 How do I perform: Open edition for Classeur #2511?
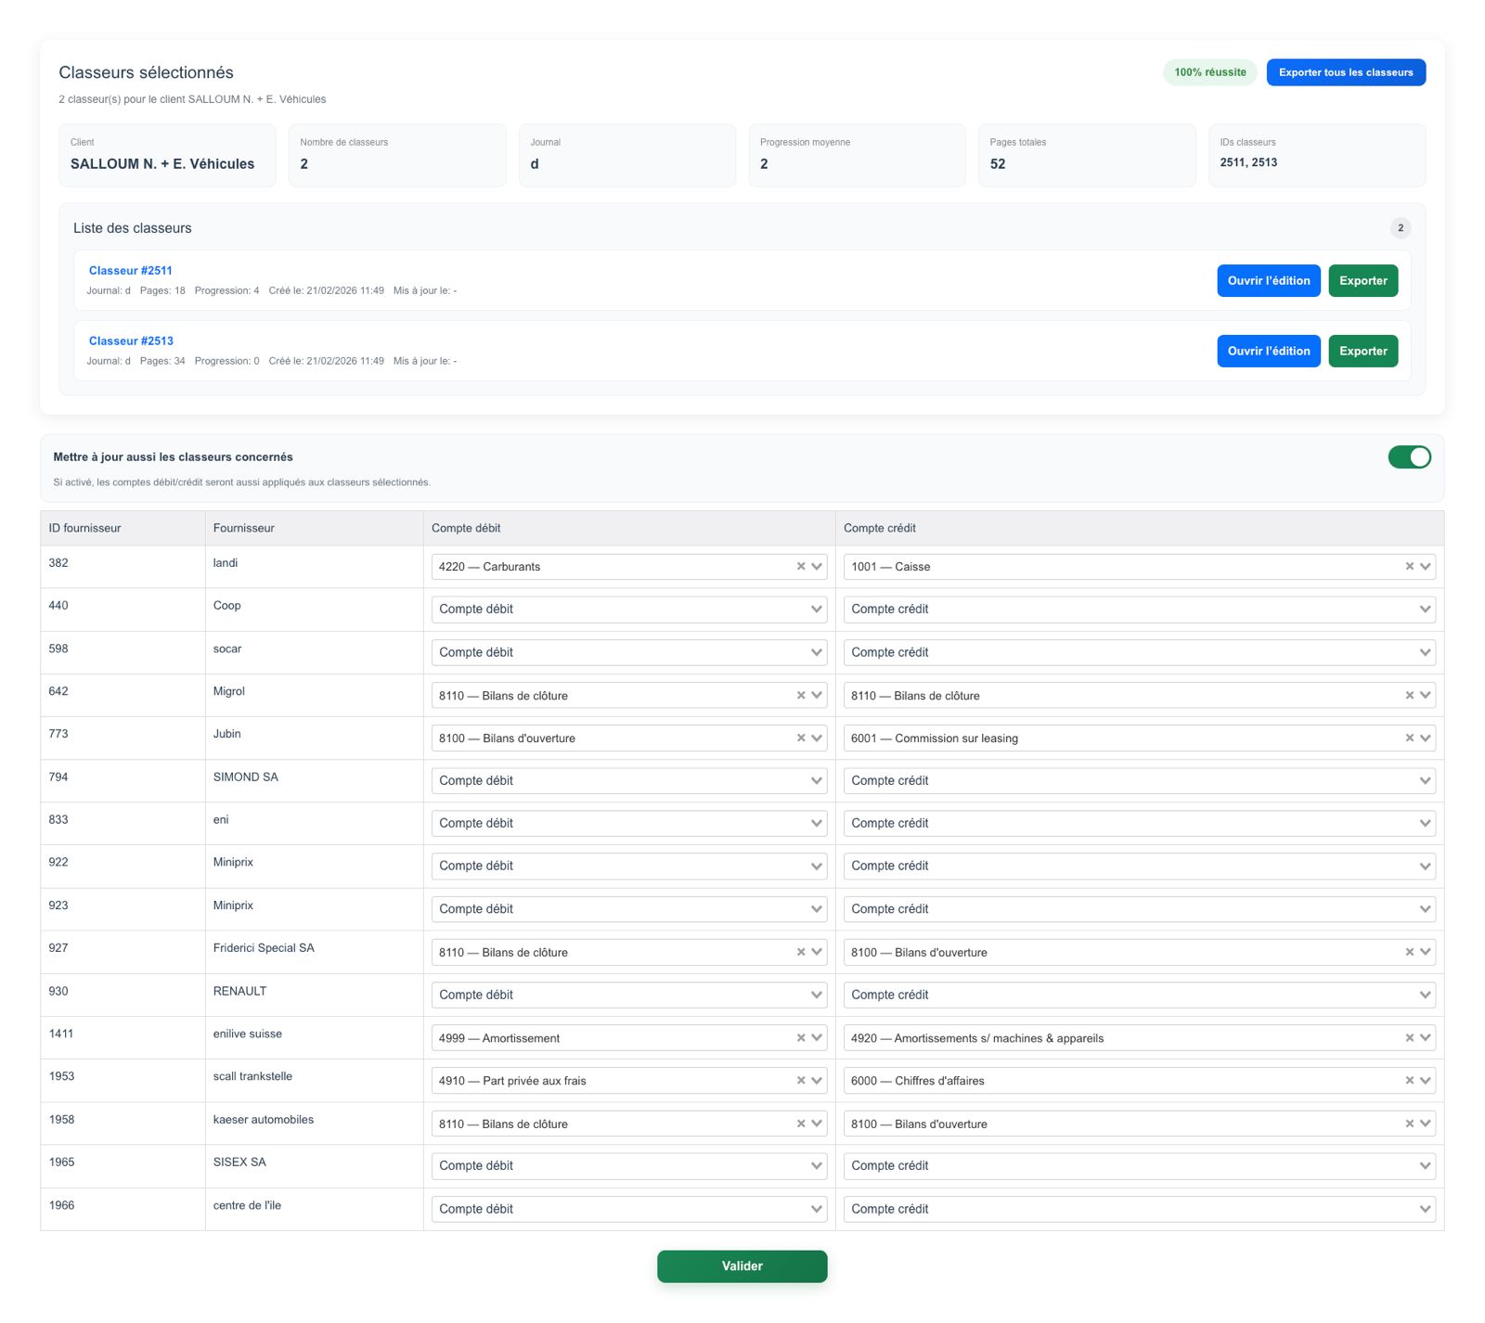click(x=1268, y=281)
